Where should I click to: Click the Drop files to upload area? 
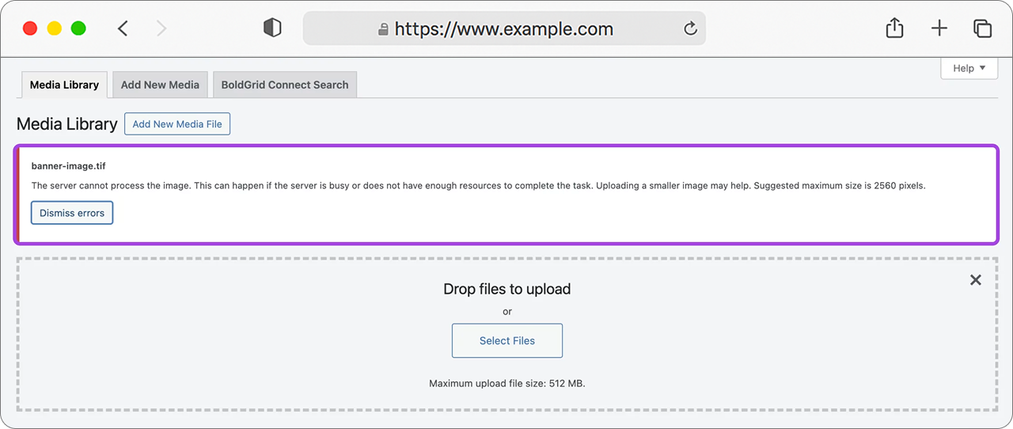point(506,333)
